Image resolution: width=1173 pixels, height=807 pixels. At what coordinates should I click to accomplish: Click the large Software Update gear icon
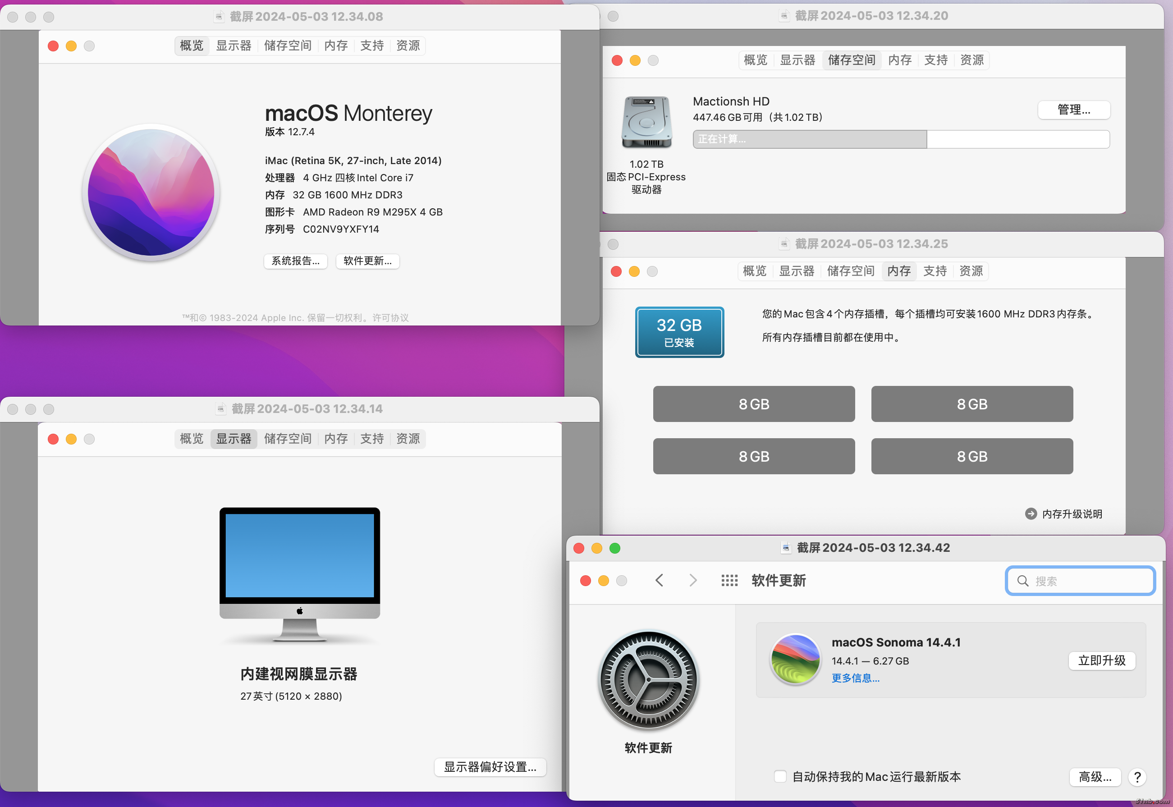coord(648,679)
